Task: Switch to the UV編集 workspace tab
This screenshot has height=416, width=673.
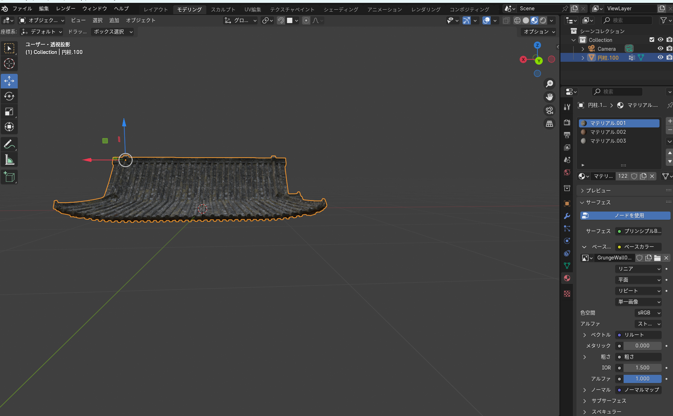Action: click(253, 10)
